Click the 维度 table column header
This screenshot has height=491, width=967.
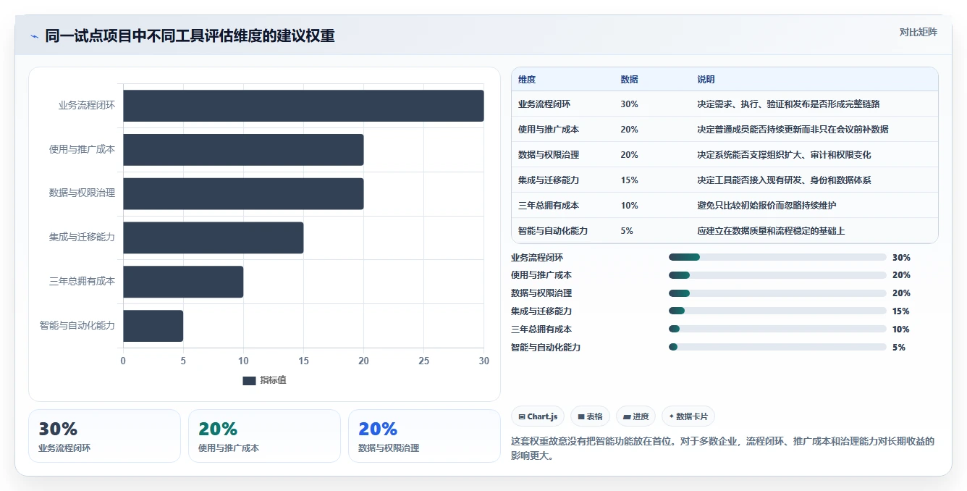click(527, 80)
